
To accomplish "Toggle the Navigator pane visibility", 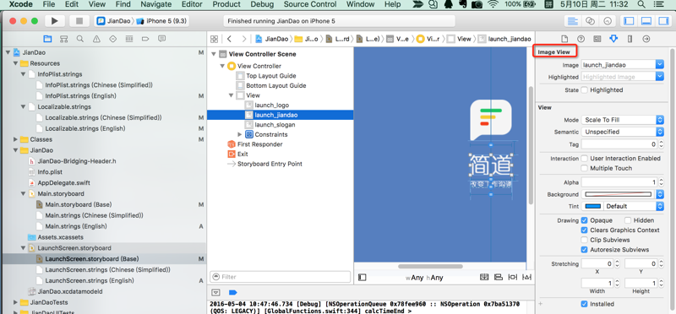I will click(630, 20).
